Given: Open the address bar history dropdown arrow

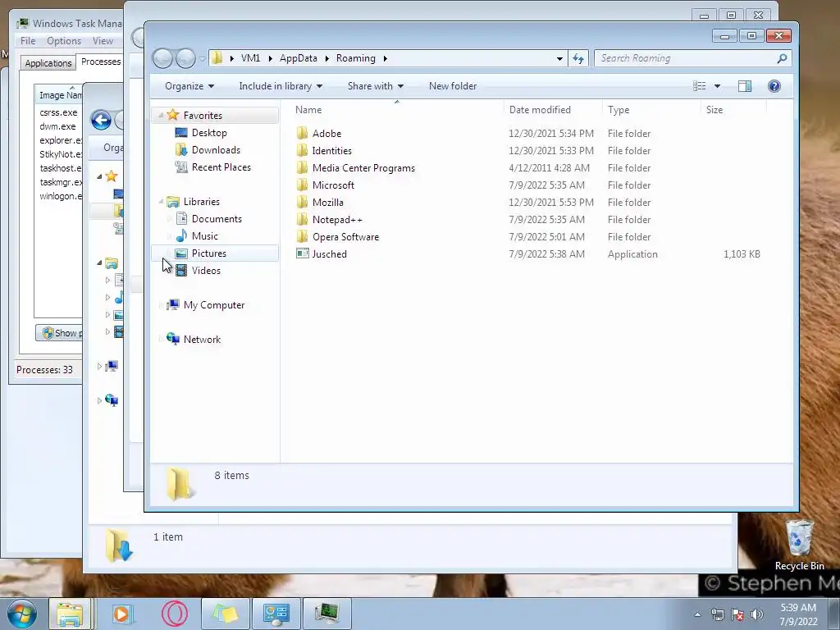Looking at the screenshot, I should [x=559, y=58].
